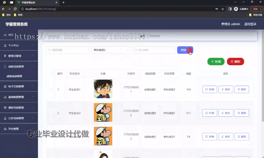Expand 学生管理 sidebar menu

click(19, 129)
